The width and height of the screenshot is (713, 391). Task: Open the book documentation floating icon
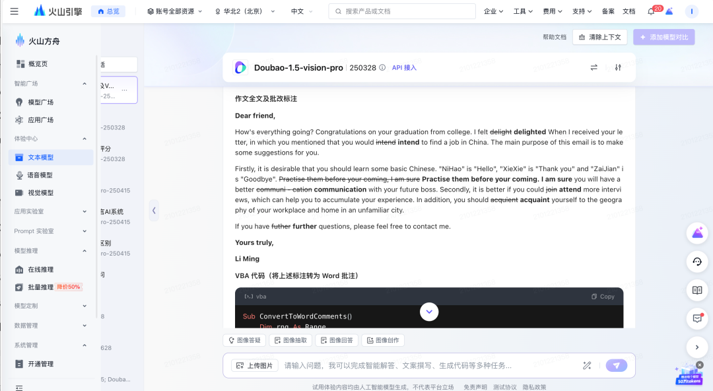point(697,291)
